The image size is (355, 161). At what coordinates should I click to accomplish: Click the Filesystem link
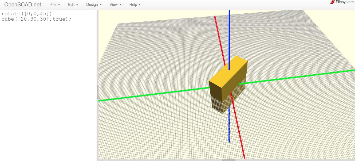(x=345, y=2)
